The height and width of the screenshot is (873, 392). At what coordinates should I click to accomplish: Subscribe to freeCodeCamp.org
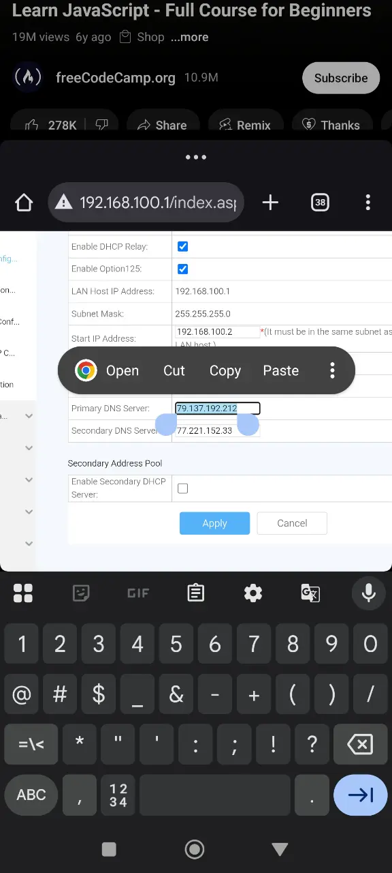(x=341, y=78)
